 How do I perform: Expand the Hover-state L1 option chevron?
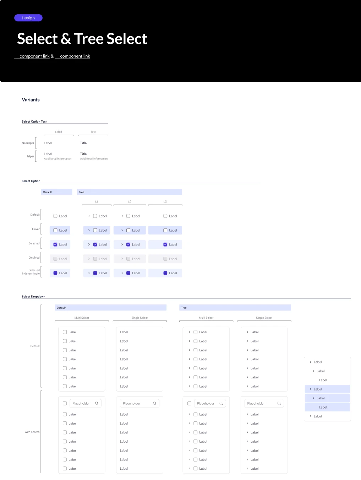coord(89,230)
